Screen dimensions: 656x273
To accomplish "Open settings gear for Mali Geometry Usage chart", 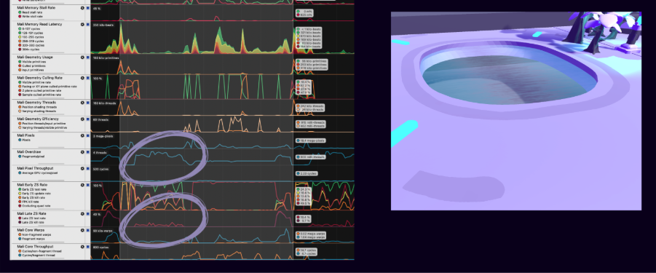I will pyautogui.click(x=82, y=58).
